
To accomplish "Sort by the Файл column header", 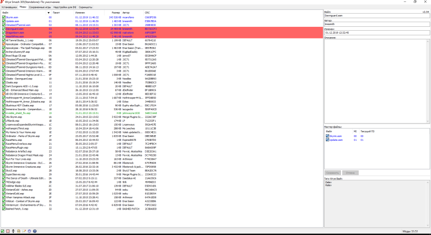I will [23, 13].
